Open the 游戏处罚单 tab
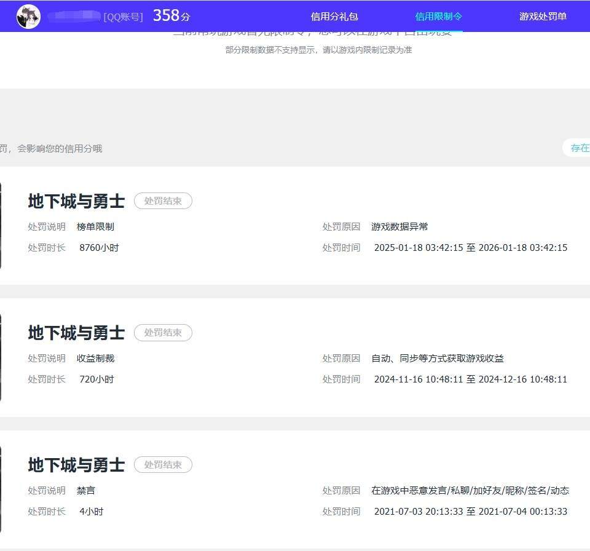The height and width of the screenshot is (551, 590). coord(543,17)
